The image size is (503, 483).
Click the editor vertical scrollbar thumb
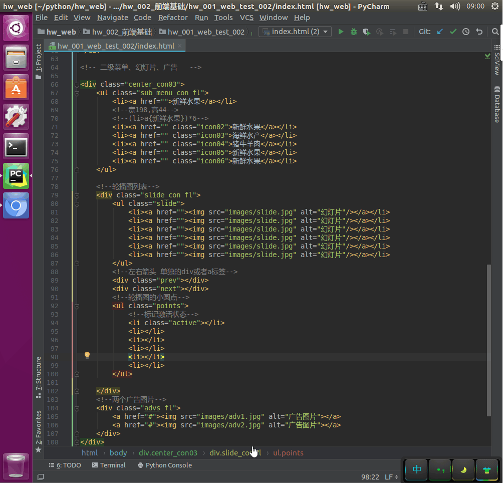(x=489, y=341)
